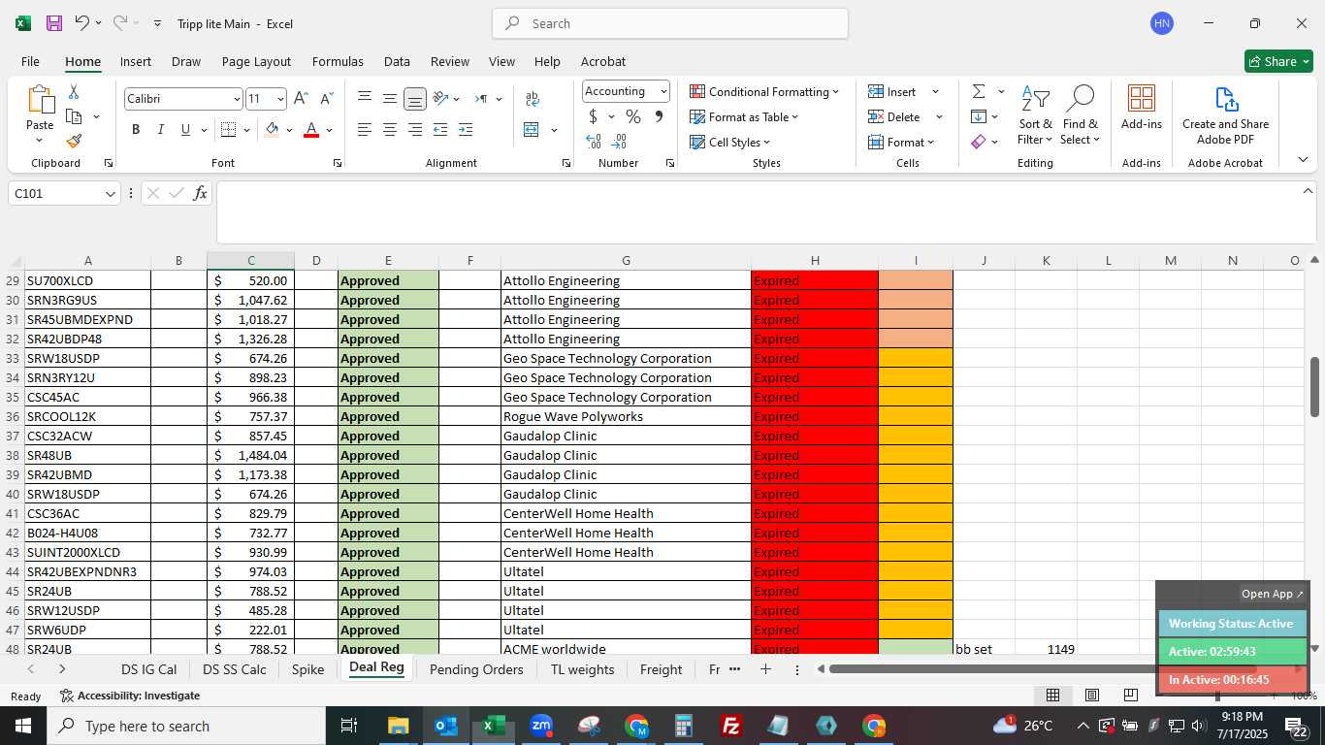Open the Add-ins button
Viewport: 1325px width, 745px height.
point(1142,108)
